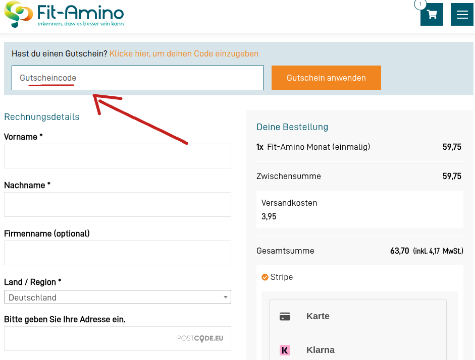Choose the Klarna payment method tab

pos(358,348)
